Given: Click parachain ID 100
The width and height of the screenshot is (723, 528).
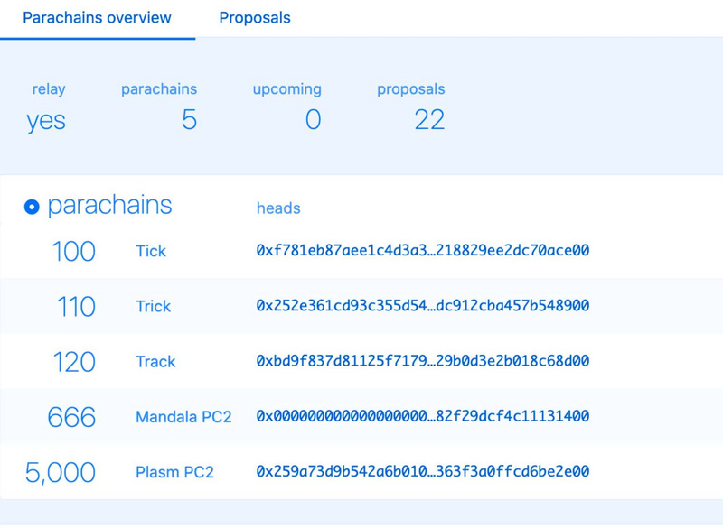Looking at the screenshot, I should pyautogui.click(x=73, y=251).
